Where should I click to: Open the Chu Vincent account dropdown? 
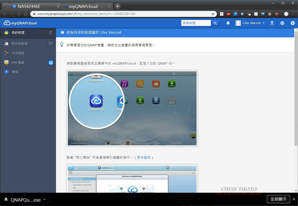click(250, 23)
